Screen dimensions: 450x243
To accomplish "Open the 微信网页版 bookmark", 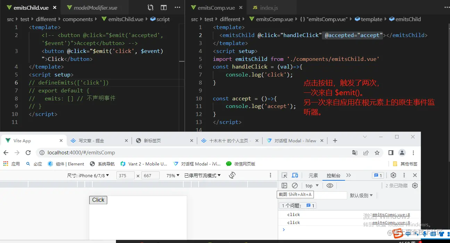I will click(241, 164).
